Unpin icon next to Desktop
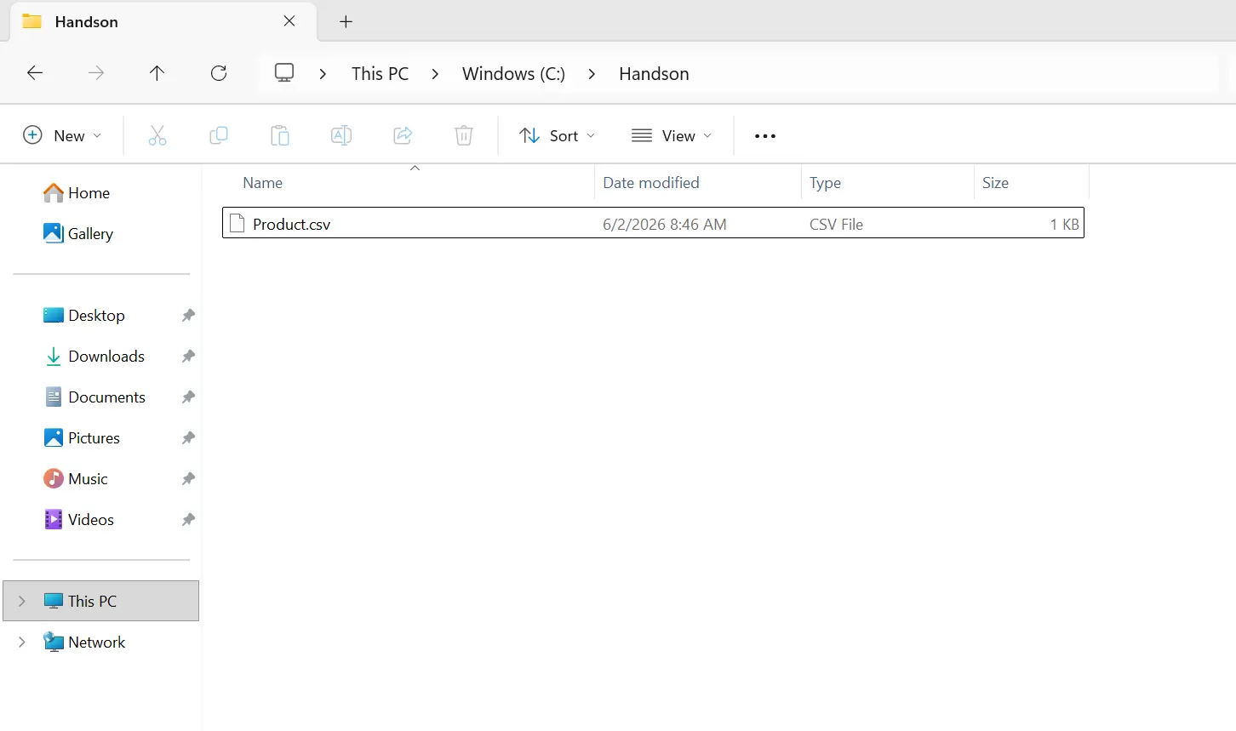 (x=188, y=316)
